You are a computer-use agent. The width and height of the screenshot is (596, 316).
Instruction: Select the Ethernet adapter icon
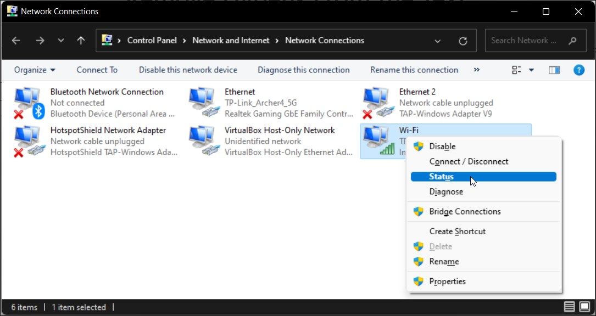click(x=204, y=103)
